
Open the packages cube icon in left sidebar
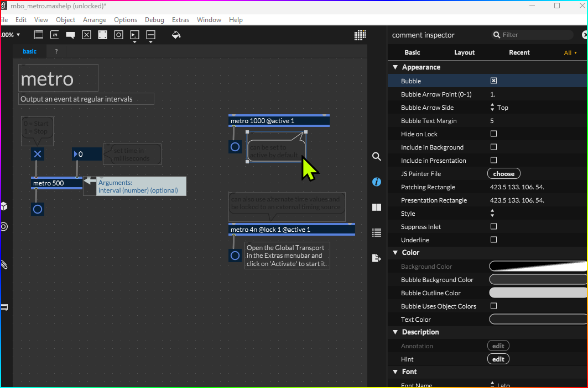(4, 206)
